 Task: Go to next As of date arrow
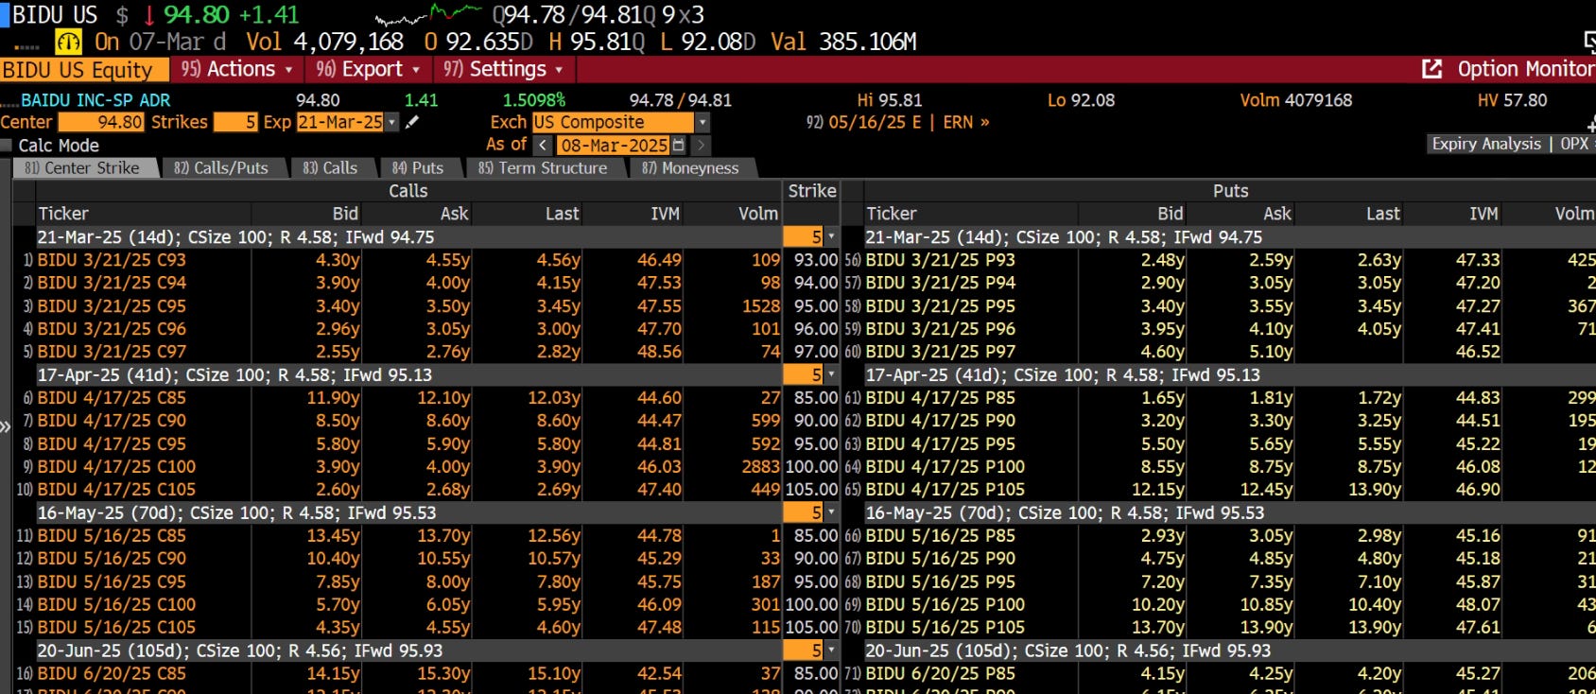[701, 146]
